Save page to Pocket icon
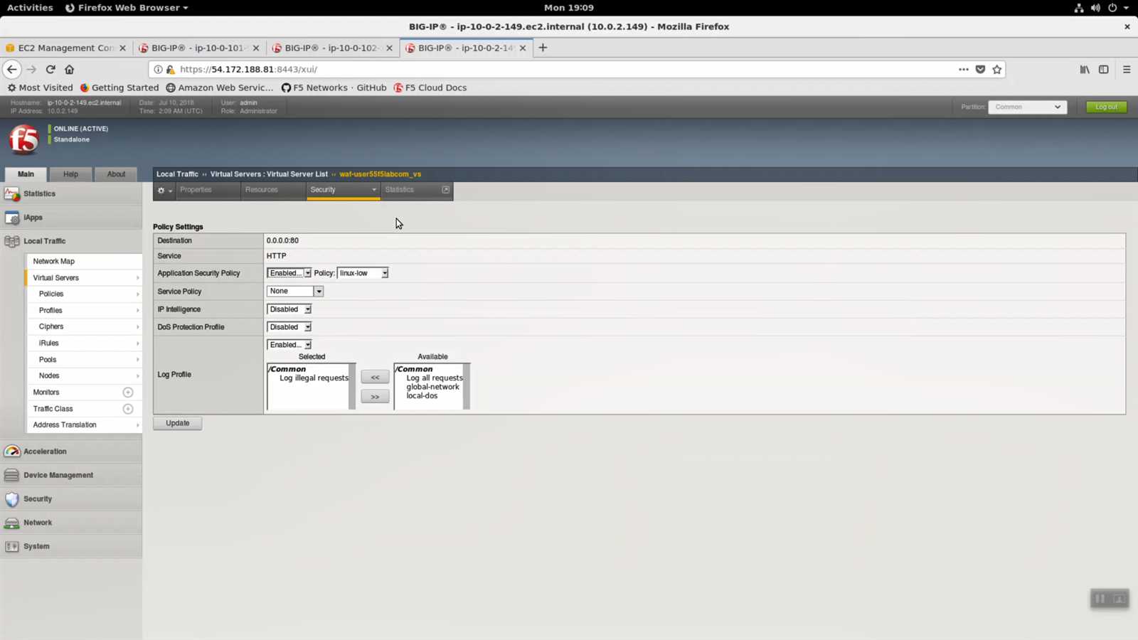 click(x=980, y=69)
